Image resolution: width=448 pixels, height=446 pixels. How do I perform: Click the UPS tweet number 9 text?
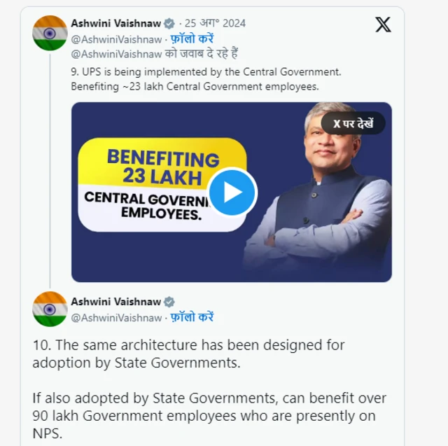pyautogui.click(x=206, y=79)
